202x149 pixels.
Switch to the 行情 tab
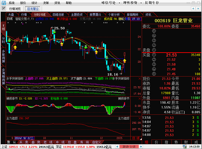coord(24,14)
